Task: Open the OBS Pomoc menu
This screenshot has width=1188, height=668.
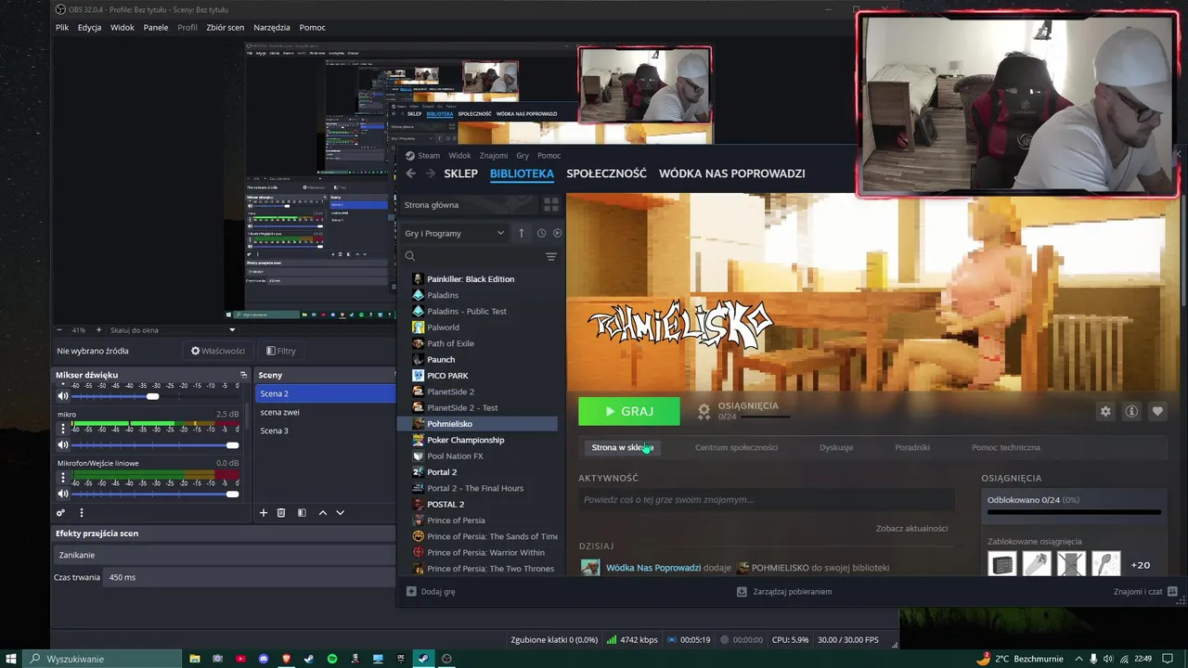Action: click(x=312, y=27)
